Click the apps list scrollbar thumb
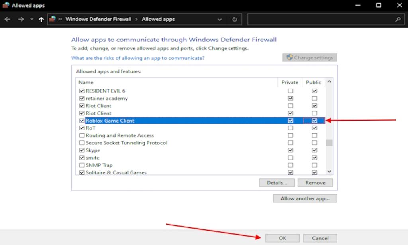This screenshot has width=408, height=245. point(329,143)
